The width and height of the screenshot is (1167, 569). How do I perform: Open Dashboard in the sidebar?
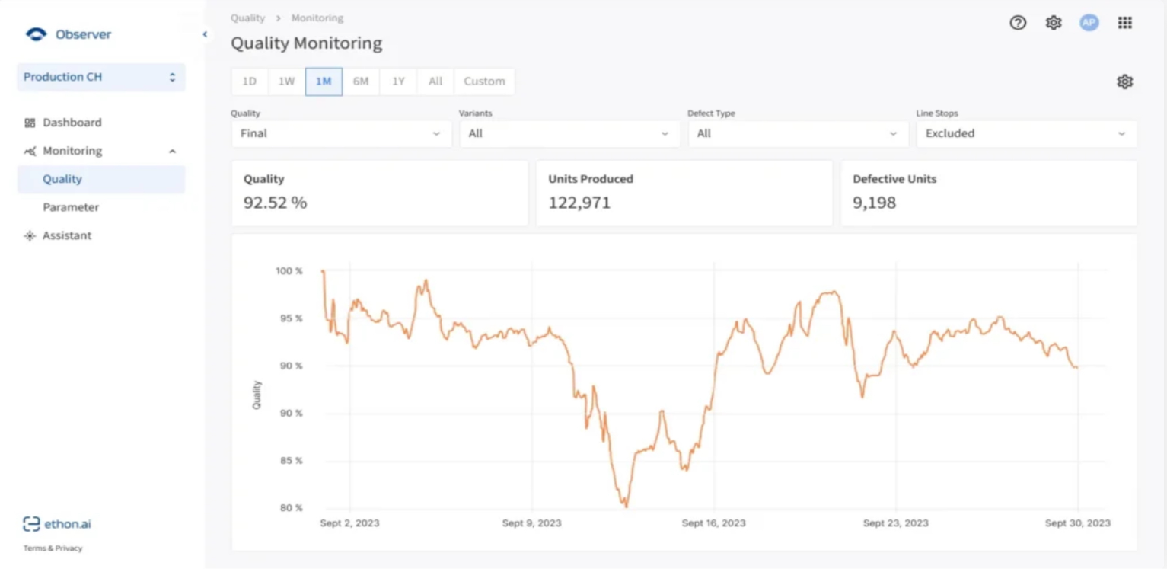point(72,123)
